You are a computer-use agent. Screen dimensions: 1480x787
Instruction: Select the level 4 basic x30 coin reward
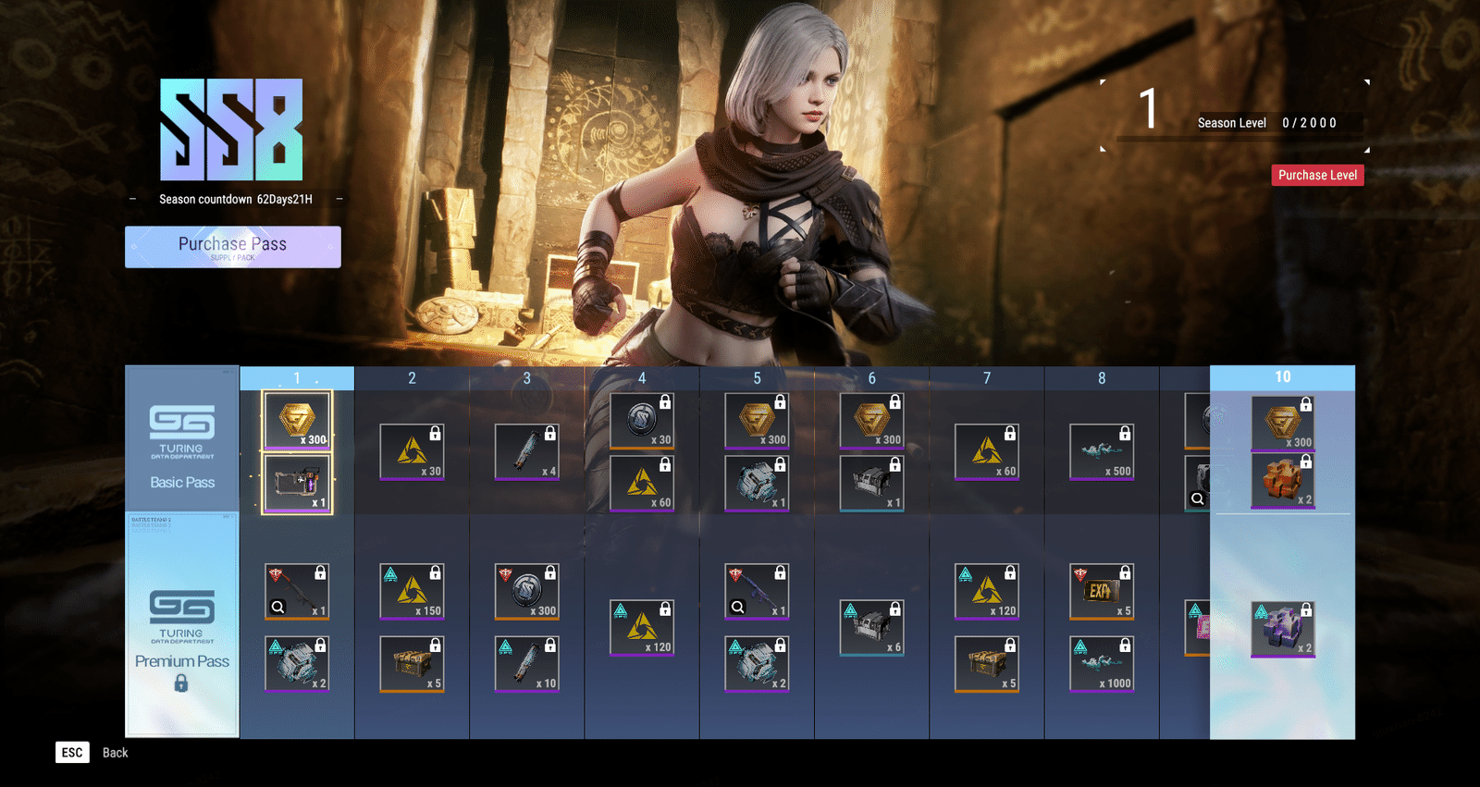pyautogui.click(x=642, y=421)
